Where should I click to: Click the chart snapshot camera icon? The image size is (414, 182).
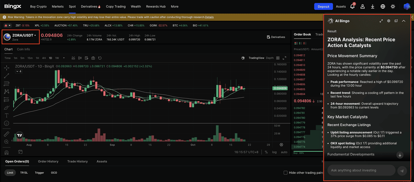pos(93,58)
